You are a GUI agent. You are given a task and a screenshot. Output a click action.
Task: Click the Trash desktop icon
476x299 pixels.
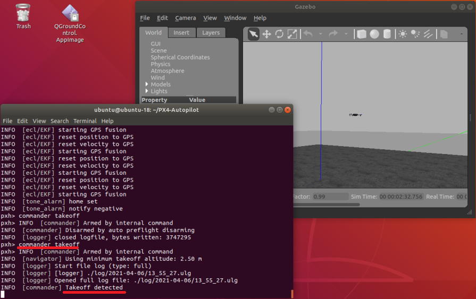(x=23, y=16)
